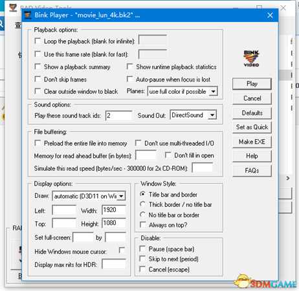Click the Set as Quick button
299x291 pixels.
[252, 127]
